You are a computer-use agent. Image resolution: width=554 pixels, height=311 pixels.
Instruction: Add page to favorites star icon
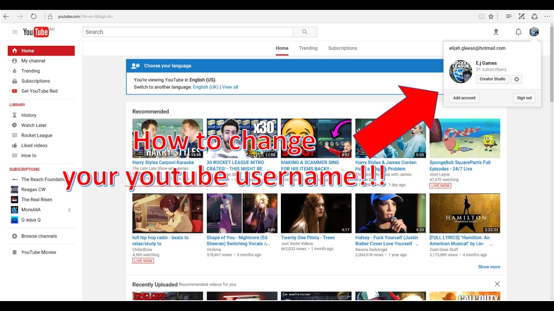491,16
